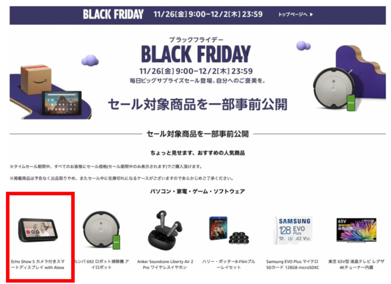The height and width of the screenshot is (284, 391).
Task: Click the arrow beside トップページへ
Action: [311, 15]
